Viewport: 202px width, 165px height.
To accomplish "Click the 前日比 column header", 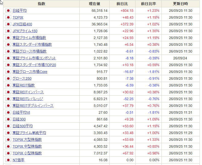I will tap(122, 4).
